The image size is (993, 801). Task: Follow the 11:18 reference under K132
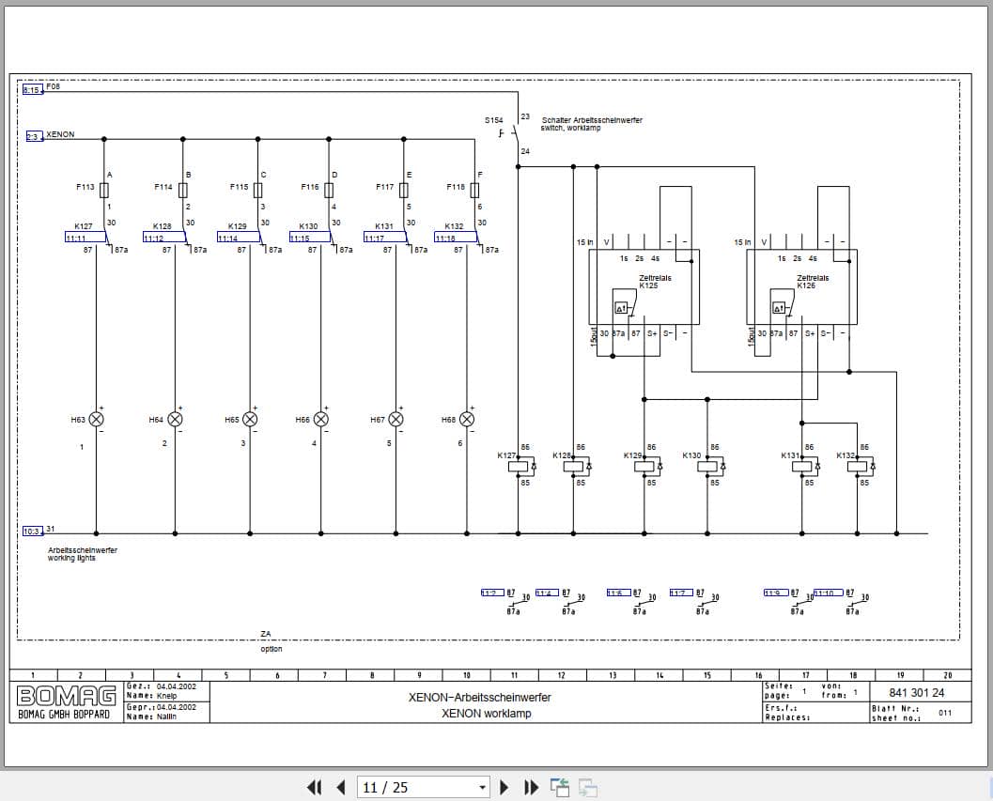pos(456,238)
